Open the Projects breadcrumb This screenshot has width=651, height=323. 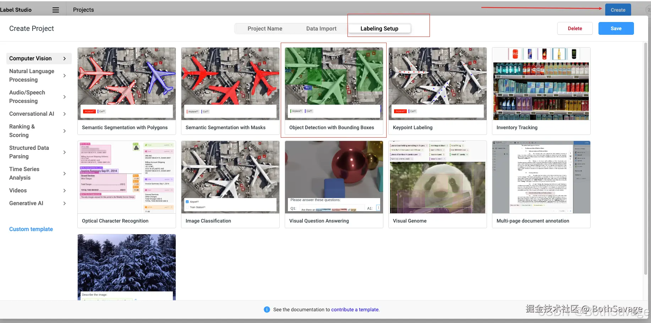83,10
